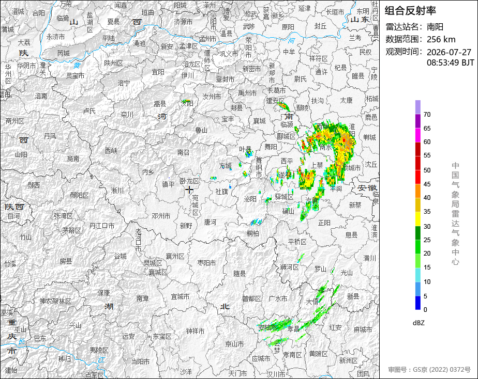The width and height of the screenshot is (478, 379).
Task: Click the 息县 label
Action: tap(351, 234)
